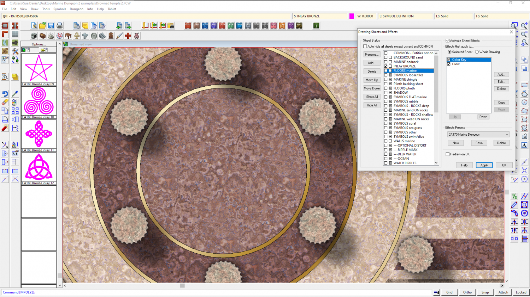Select the ankh symbol catalog icon
The height and width of the screenshot is (297, 530).
[x=77, y=36]
